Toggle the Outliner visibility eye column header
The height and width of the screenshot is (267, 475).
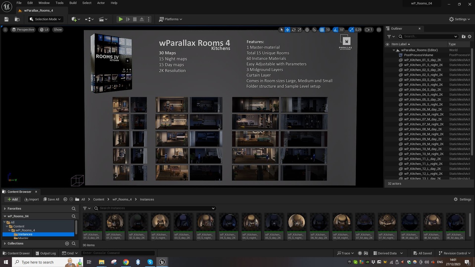[x=387, y=44]
